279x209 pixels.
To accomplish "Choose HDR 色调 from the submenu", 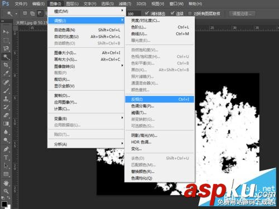I will 160,142.
